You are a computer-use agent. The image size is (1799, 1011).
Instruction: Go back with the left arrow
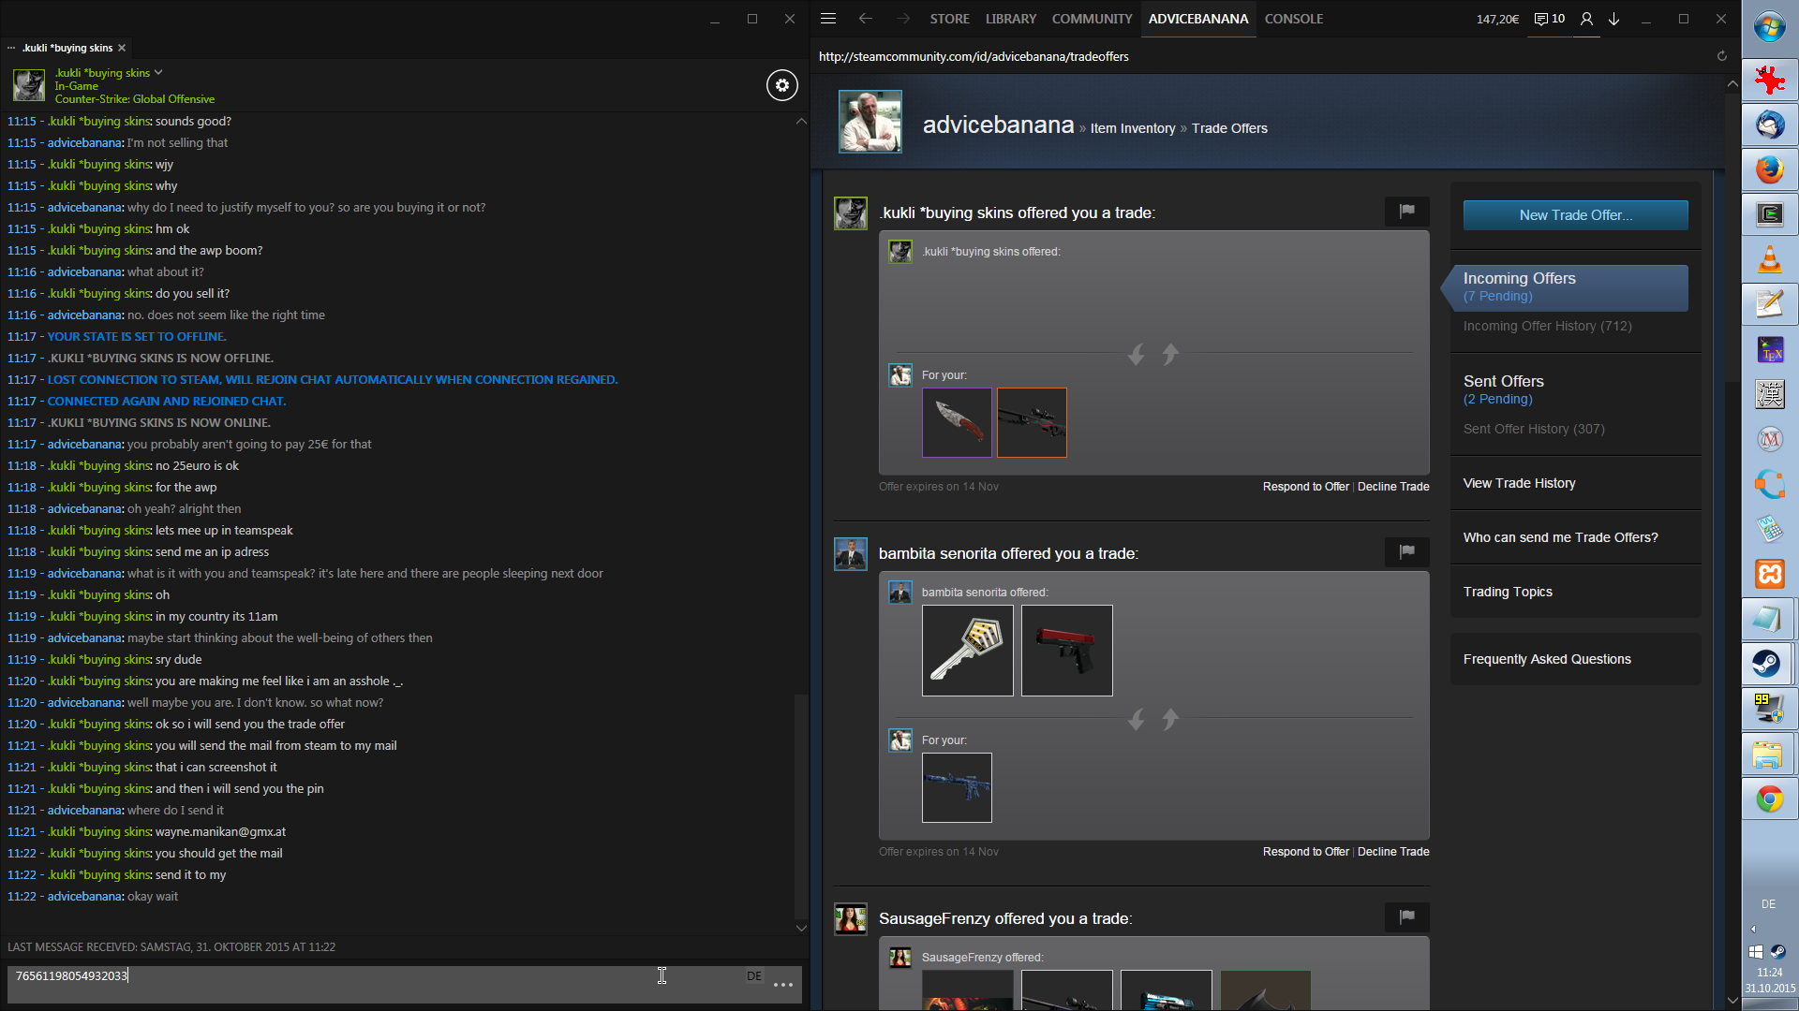pos(865,19)
